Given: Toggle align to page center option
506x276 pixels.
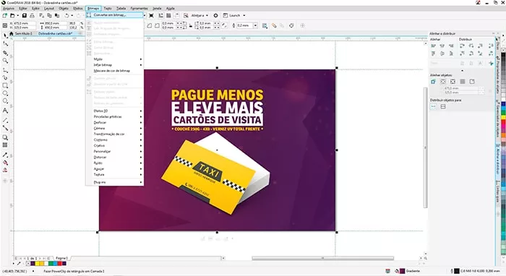Looking at the screenshot, I should 453,82.
